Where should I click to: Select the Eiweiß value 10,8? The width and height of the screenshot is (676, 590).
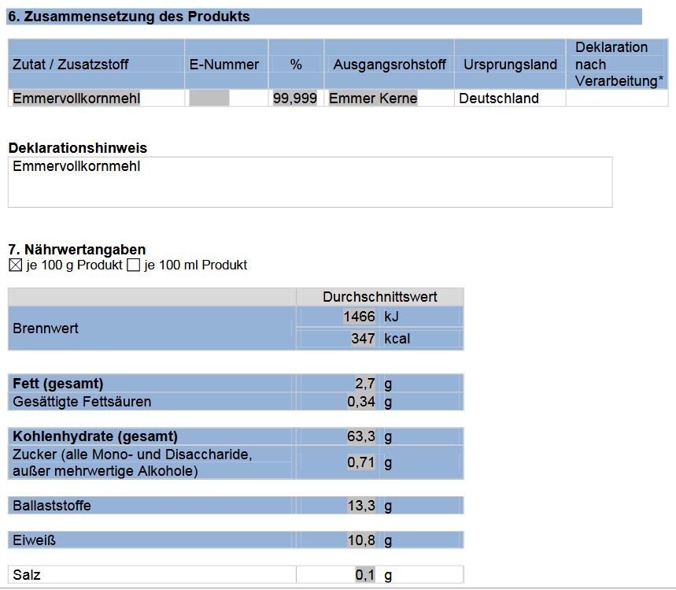pos(360,540)
